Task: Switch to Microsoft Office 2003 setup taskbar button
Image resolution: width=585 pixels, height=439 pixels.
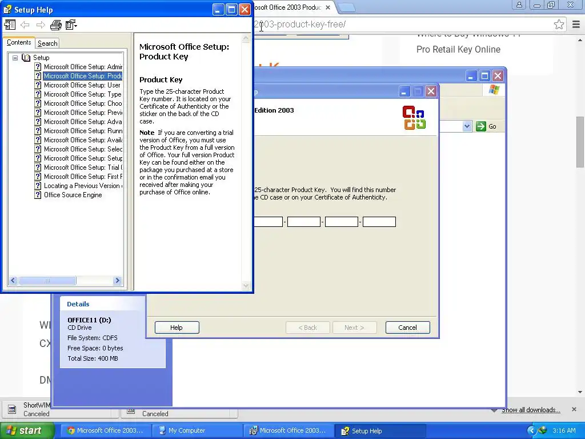Action: [289, 430]
